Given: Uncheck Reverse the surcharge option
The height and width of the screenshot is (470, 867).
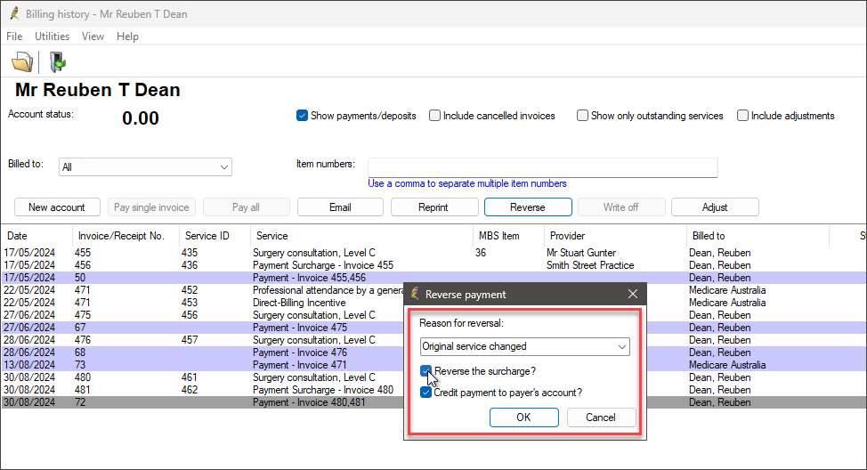Looking at the screenshot, I should 427,371.
